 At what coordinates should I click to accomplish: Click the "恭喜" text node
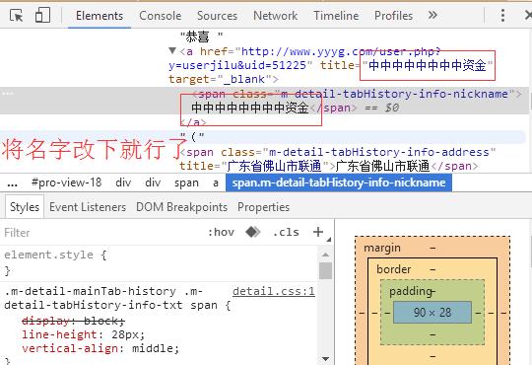click(201, 36)
